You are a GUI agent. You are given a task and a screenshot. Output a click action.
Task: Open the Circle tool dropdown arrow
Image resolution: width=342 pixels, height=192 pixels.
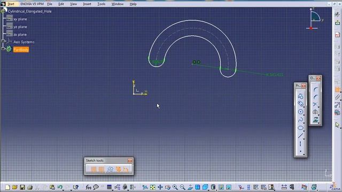[x=304, y=115]
